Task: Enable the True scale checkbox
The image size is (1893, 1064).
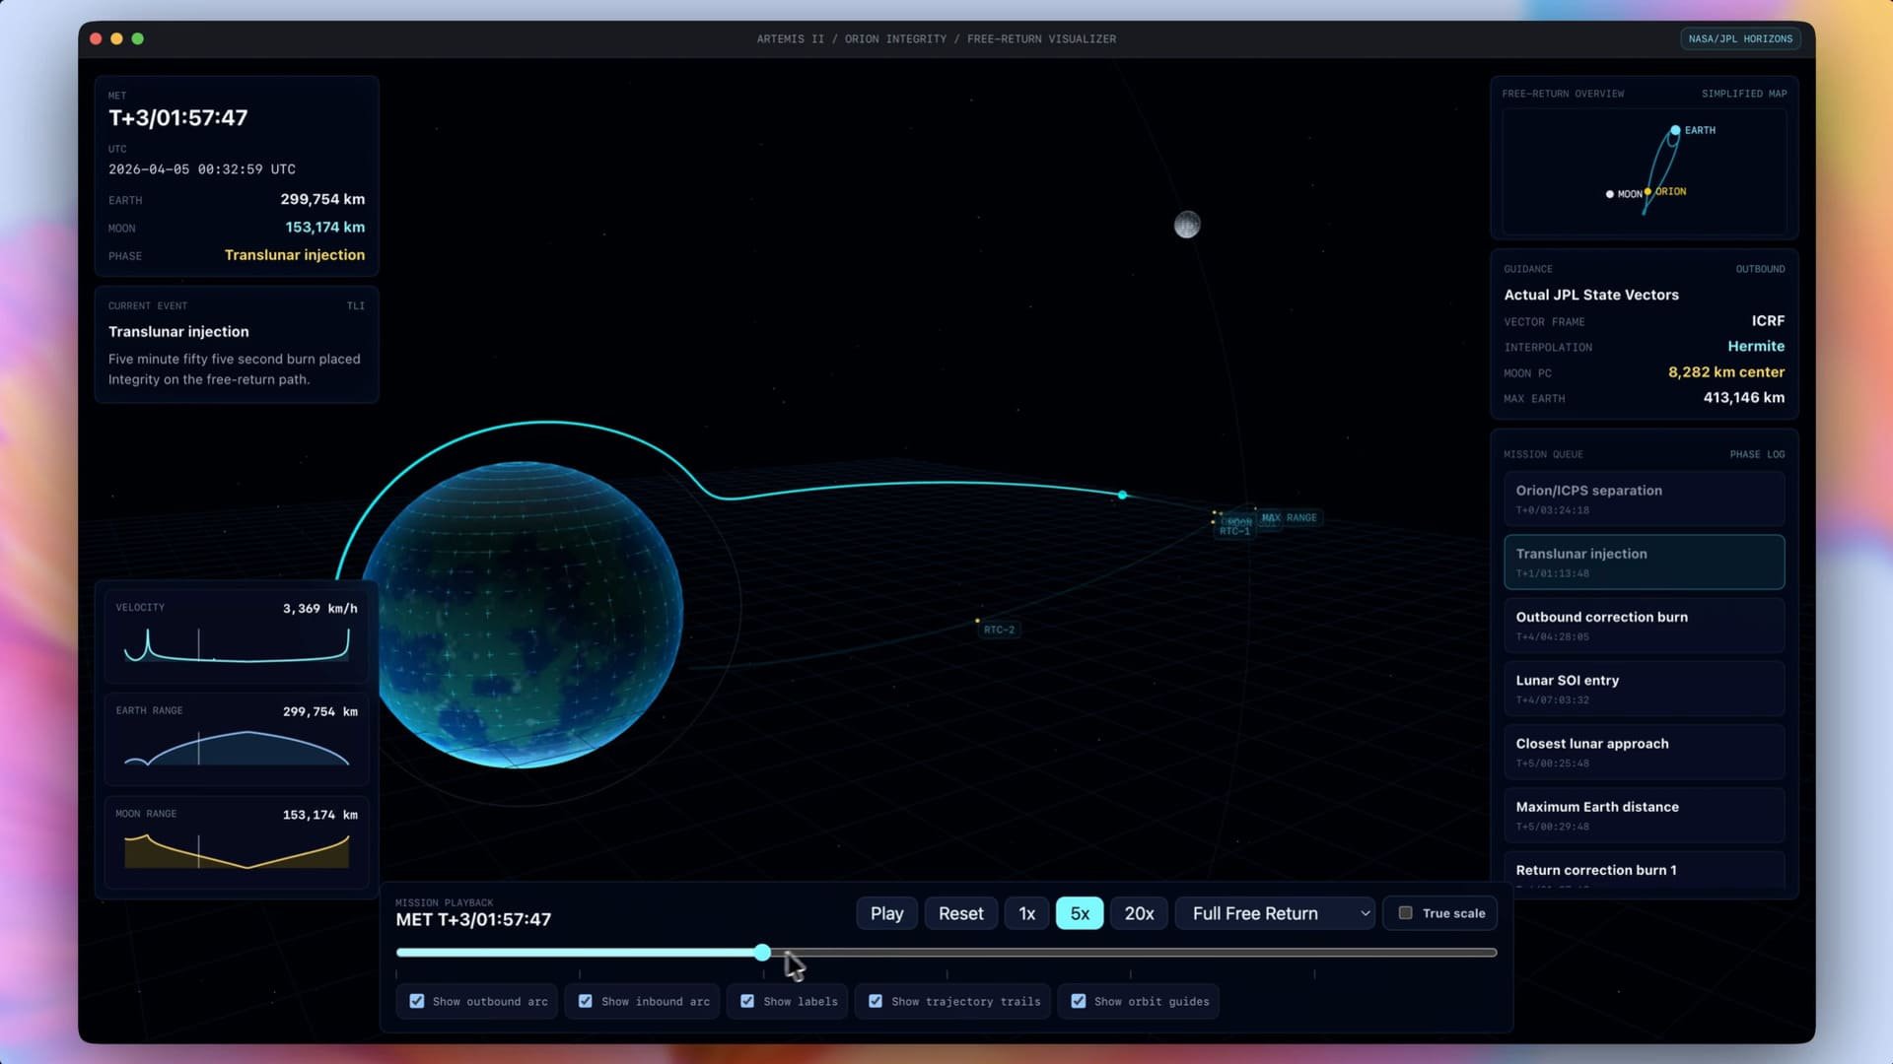Action: [x=1404, y=912]
